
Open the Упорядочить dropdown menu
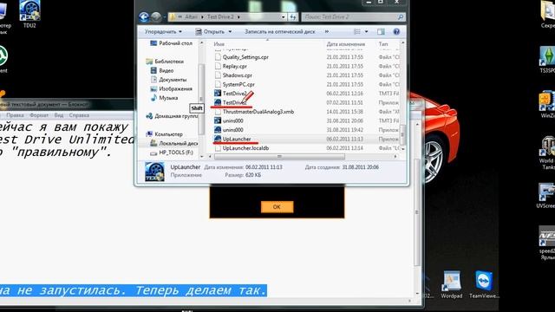163,32
